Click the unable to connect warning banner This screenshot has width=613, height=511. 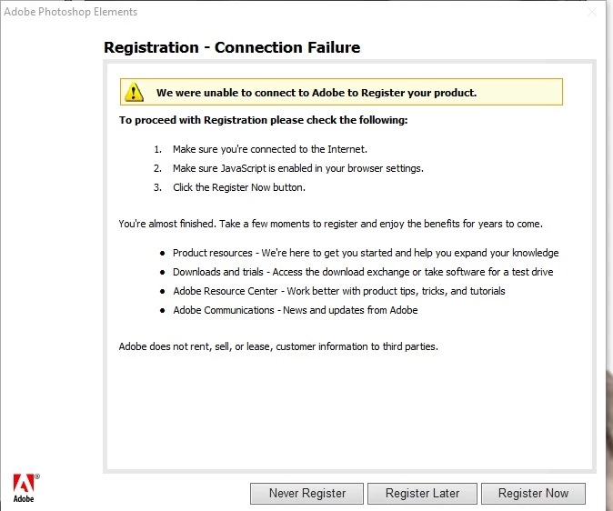pyautogui.click(x=341, y=92)
